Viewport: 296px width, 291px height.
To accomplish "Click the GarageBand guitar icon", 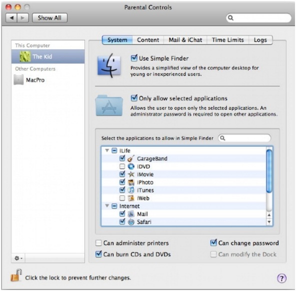I will click(131, 158).
